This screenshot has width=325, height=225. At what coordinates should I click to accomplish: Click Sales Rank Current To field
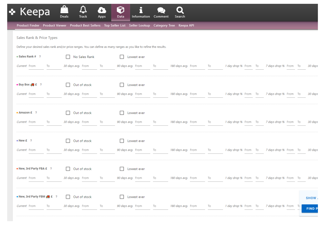pyautogui.click(x=54, y=66)
